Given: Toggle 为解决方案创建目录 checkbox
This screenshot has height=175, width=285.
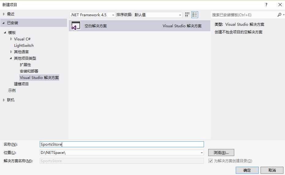Looking at the screenshot, I should pyautogui.click(x=210, y=161).
